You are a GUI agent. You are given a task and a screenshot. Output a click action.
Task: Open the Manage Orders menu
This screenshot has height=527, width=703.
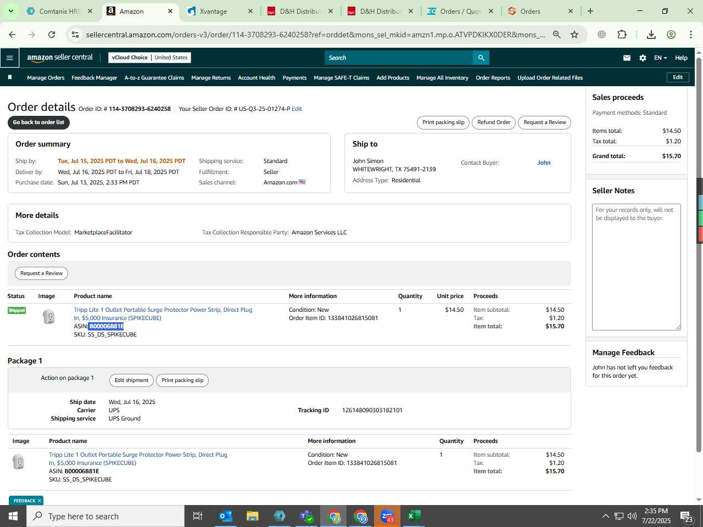(x=46, y=78)
